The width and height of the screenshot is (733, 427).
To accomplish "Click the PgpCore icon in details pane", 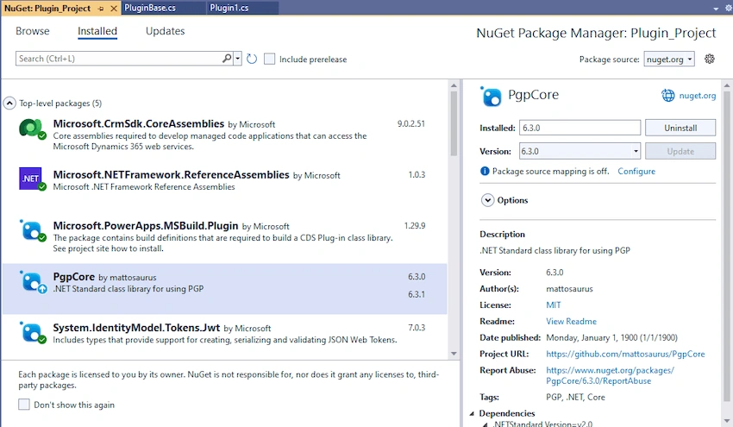I will pyautogui.click(x=491, y=97).
